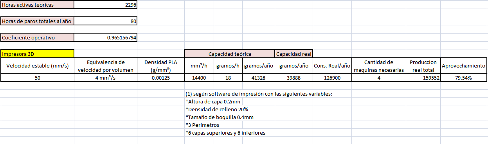
Task: Select the Velocidad estable (mm/s) header
Action: pyautogui.click(x=37, y=66)
